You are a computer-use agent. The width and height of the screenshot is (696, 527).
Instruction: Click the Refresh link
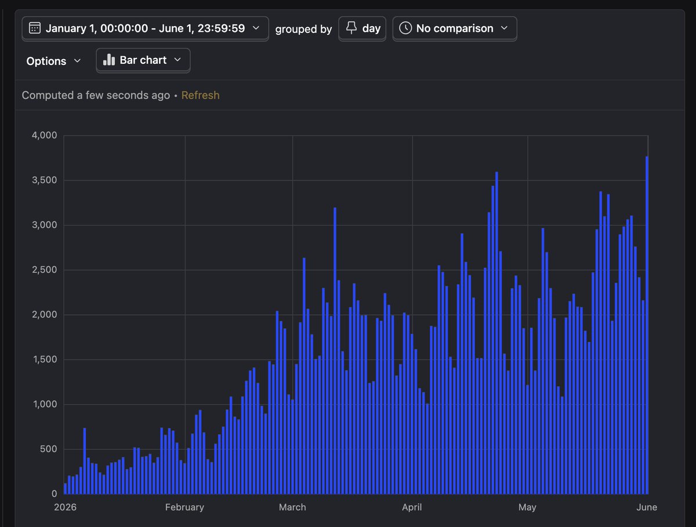200,95
